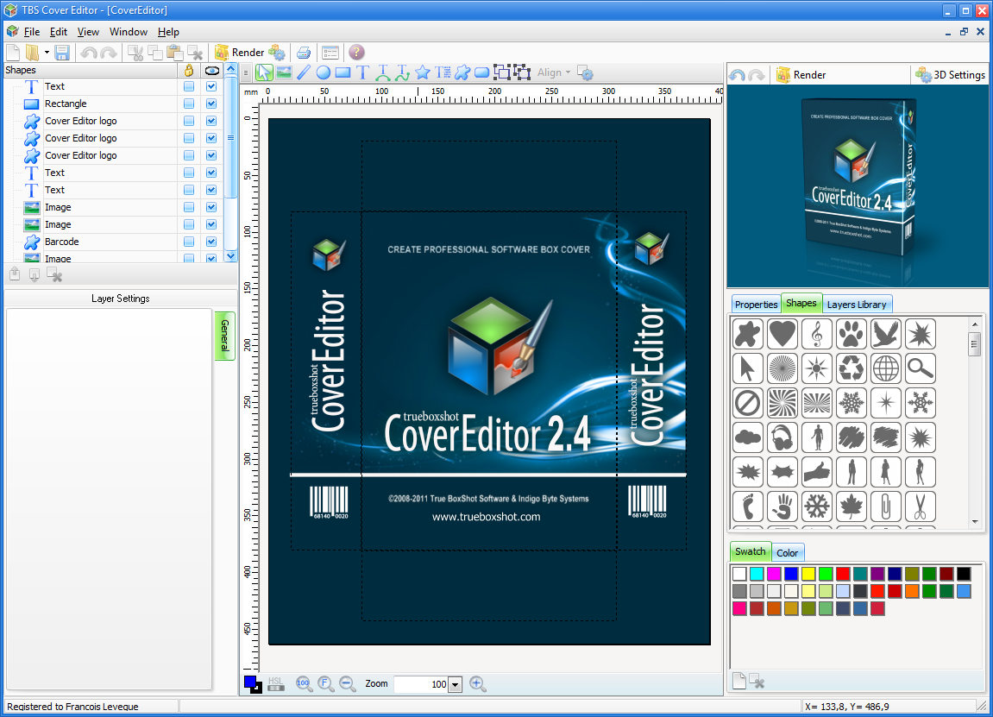Pick the yellow color swatch
The width and height of the screenshot is (993, 717).
[x=808, y=574]
